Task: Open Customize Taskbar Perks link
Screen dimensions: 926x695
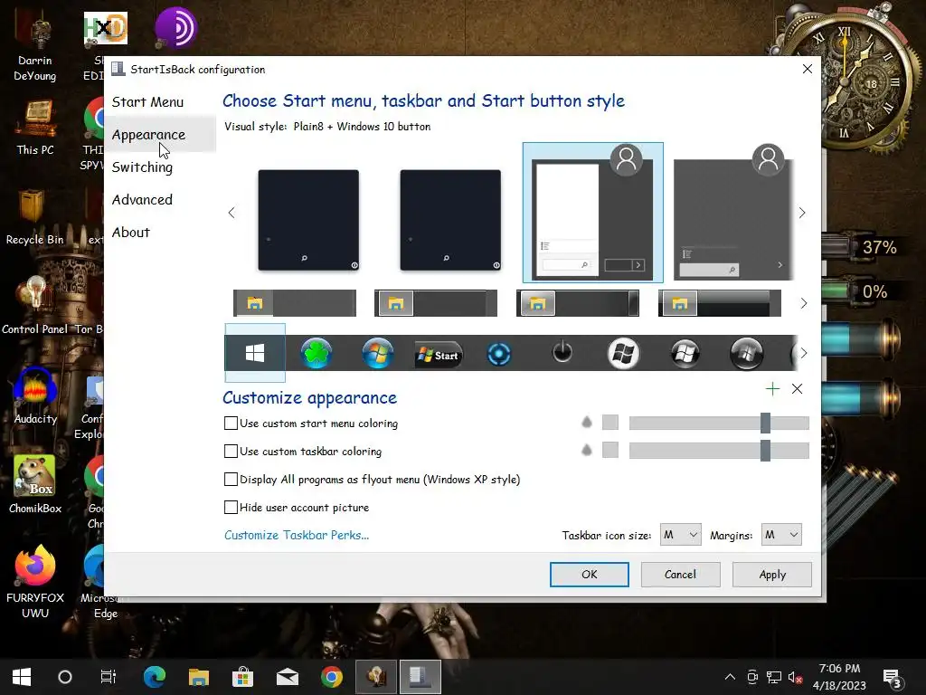Action: [x=297, y=535]
